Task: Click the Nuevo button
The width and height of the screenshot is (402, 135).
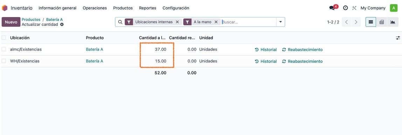Action: 11,22
